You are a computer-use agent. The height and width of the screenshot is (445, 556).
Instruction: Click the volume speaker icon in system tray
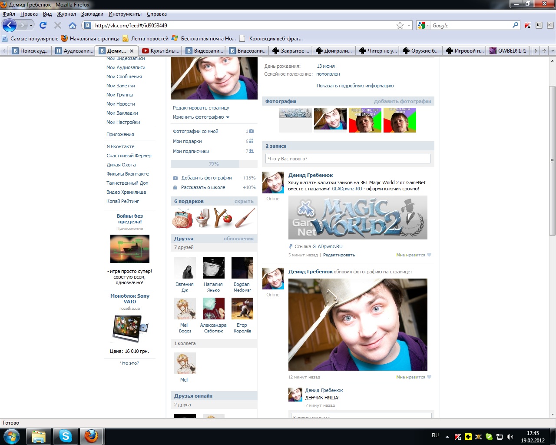tap(510, 436)
